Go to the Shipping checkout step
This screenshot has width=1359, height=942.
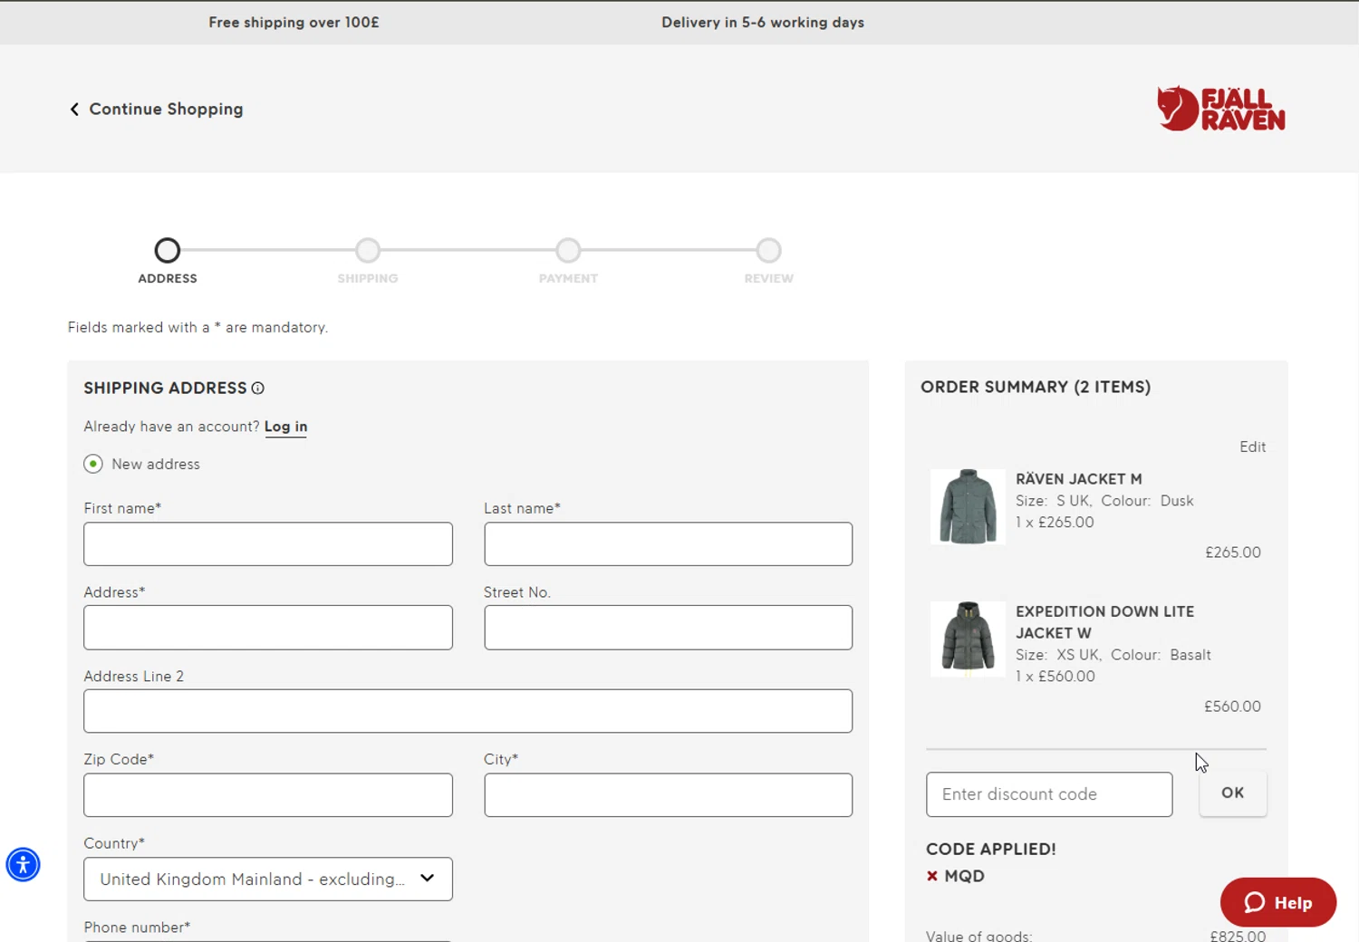[368, 250]
